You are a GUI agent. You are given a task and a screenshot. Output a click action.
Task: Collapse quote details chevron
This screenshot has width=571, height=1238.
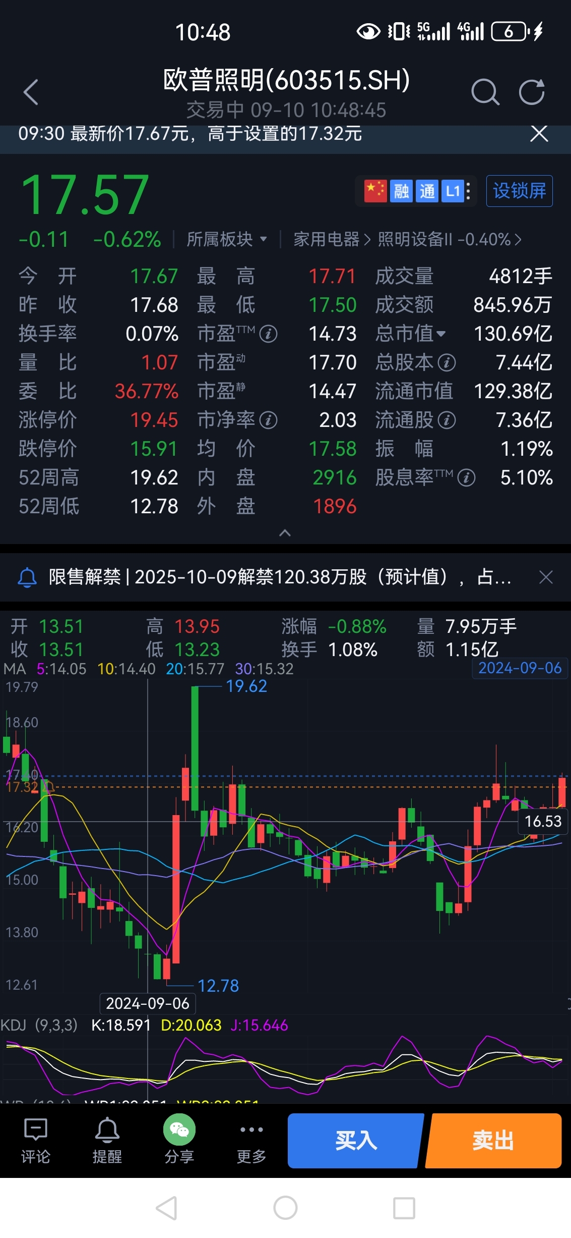click(285, 533)
